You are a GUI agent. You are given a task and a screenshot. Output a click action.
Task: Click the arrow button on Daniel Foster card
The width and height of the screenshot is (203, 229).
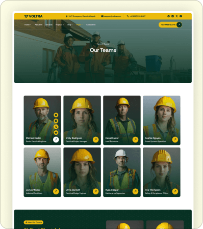pos(135,139)
